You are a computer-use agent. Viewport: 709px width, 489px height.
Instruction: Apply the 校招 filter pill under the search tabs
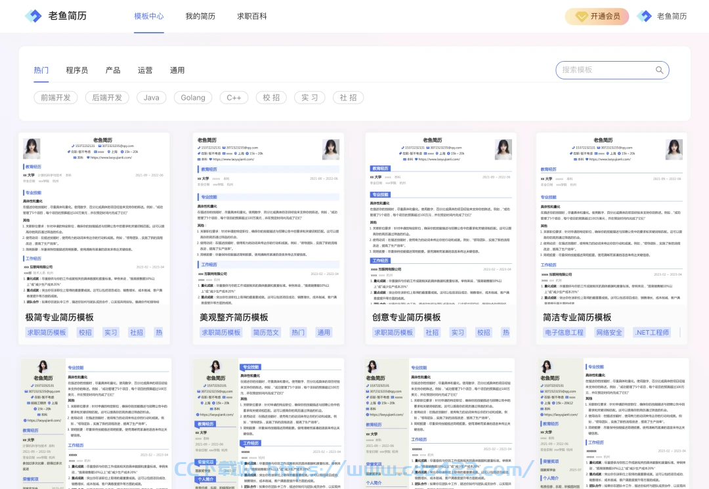click(271, 98)
